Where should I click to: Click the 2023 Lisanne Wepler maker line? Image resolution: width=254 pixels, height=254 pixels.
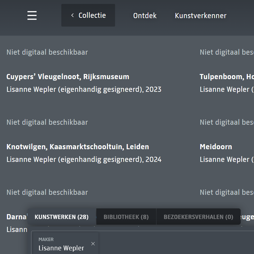coord(84,89)
